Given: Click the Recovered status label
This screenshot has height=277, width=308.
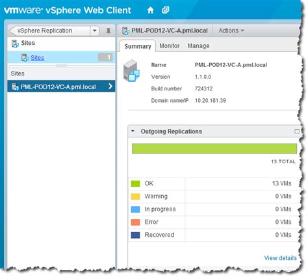Looking at the screenshot, I should 159,235.
